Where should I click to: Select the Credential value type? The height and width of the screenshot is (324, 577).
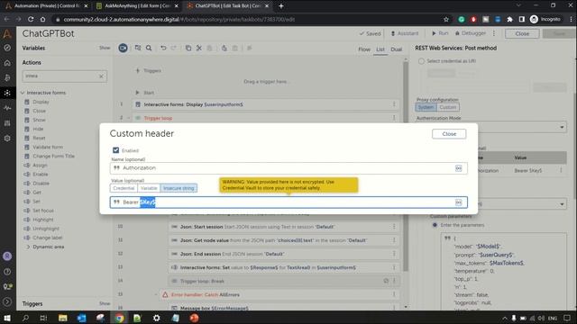(x=124, y=188)
